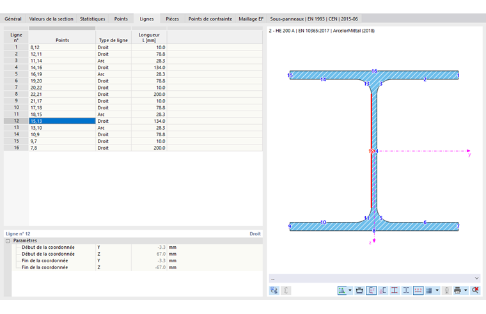Select the points cell '11,14'
Viewport: 486px width, 314px height.
62,61
